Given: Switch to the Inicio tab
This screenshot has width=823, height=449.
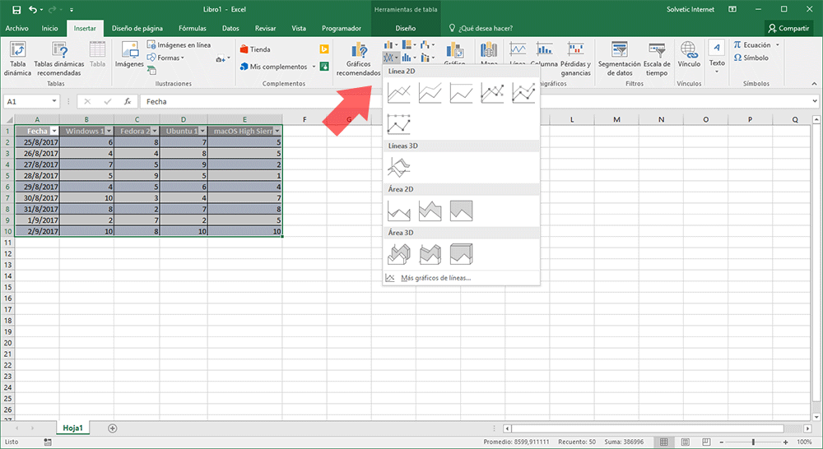Looking at the screenshot, I should [x=50, y=28].
